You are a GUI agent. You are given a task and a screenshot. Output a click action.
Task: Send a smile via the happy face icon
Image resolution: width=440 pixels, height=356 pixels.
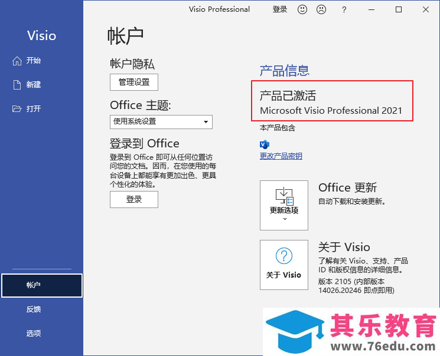pyautogui.click(x=302, y=9)
